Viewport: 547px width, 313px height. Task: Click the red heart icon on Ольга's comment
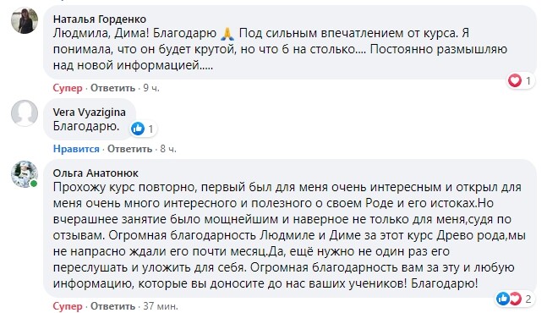pos(515,299)
